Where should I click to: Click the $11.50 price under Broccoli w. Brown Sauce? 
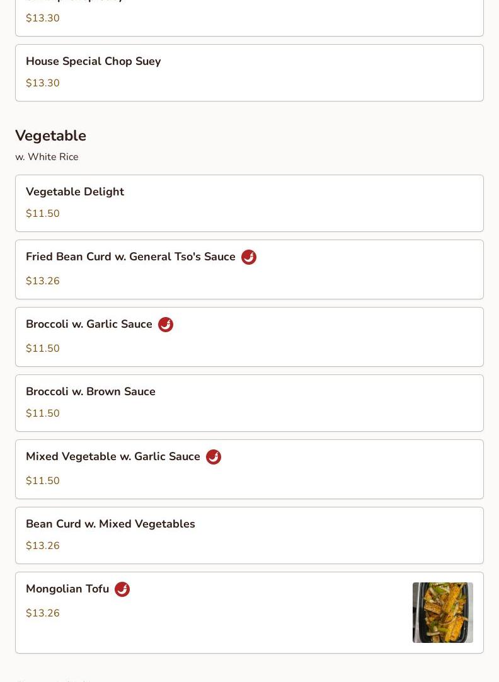tap(43, 413)
